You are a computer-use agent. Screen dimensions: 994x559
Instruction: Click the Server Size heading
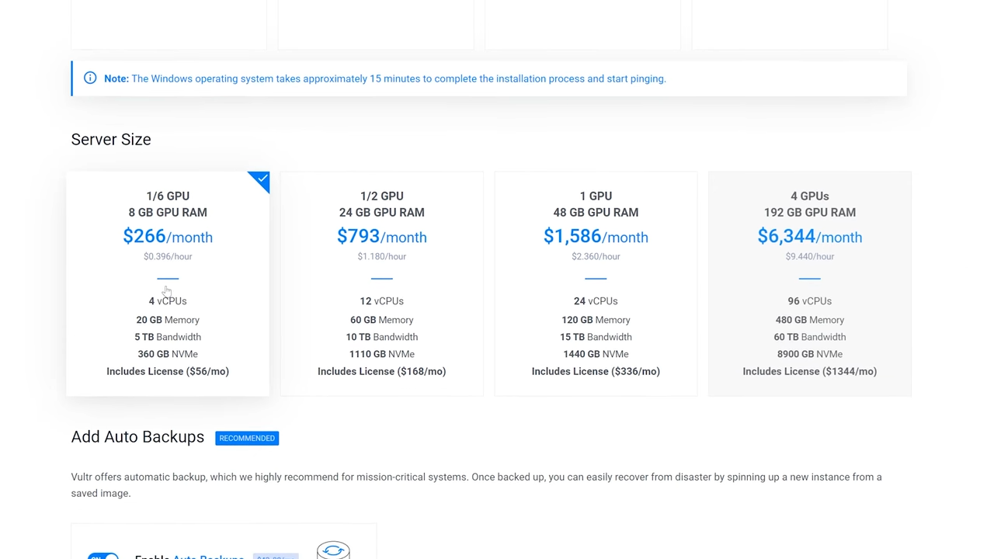[111, 140]
